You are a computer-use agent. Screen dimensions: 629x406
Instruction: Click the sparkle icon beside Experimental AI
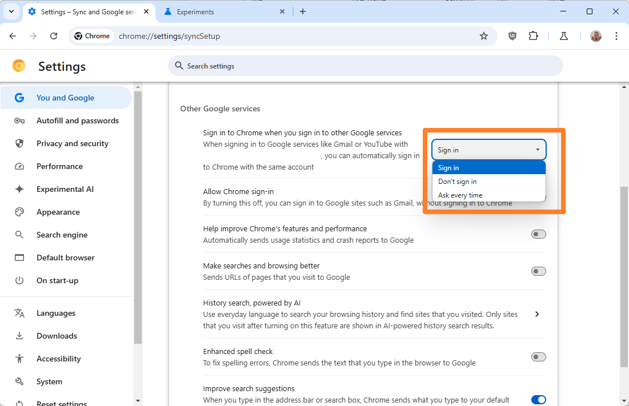(19, 189)
